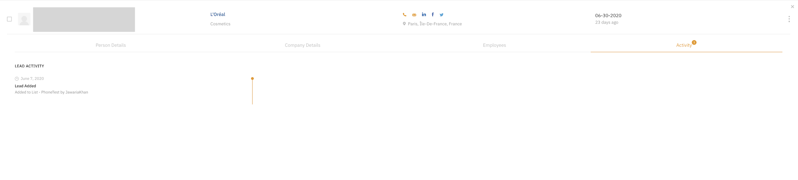798x180 pixels.
Task: Switch to the Person Details tab
Action: point(111,45)
